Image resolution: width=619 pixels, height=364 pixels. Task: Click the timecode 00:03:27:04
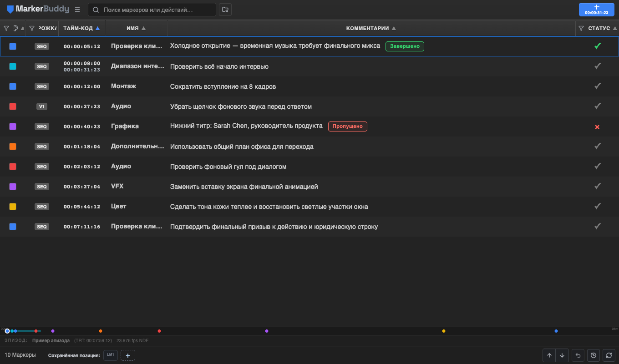click(x=82, y=187)
